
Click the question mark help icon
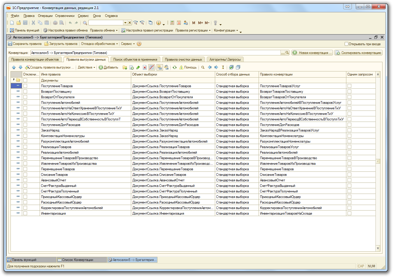click(139, 44)
